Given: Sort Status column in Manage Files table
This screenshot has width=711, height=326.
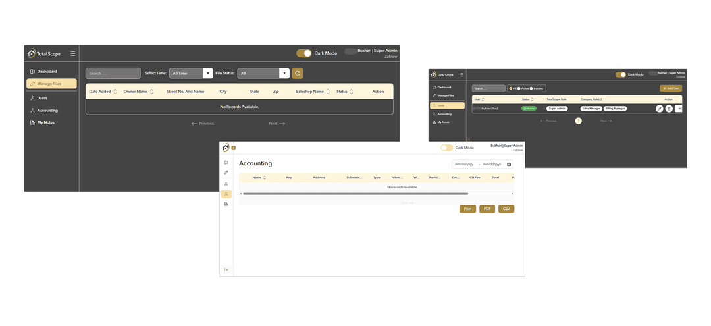Looking at the screenshot, I should pos(352,91).
